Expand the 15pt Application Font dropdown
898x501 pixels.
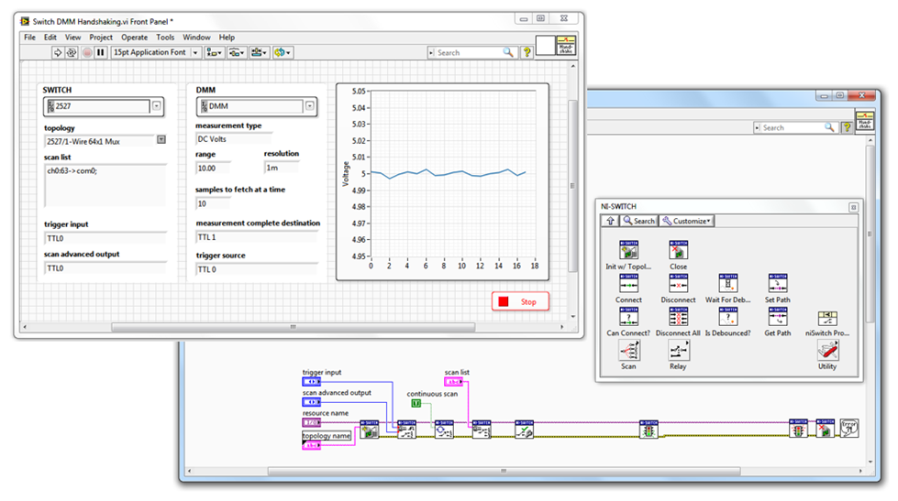[194, 53]
